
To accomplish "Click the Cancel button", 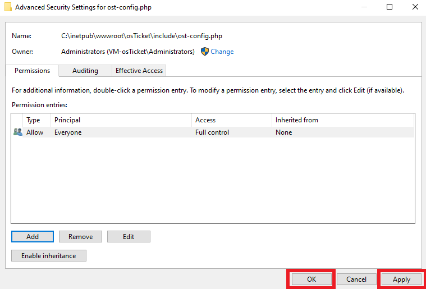I will [x=356, y=279].
